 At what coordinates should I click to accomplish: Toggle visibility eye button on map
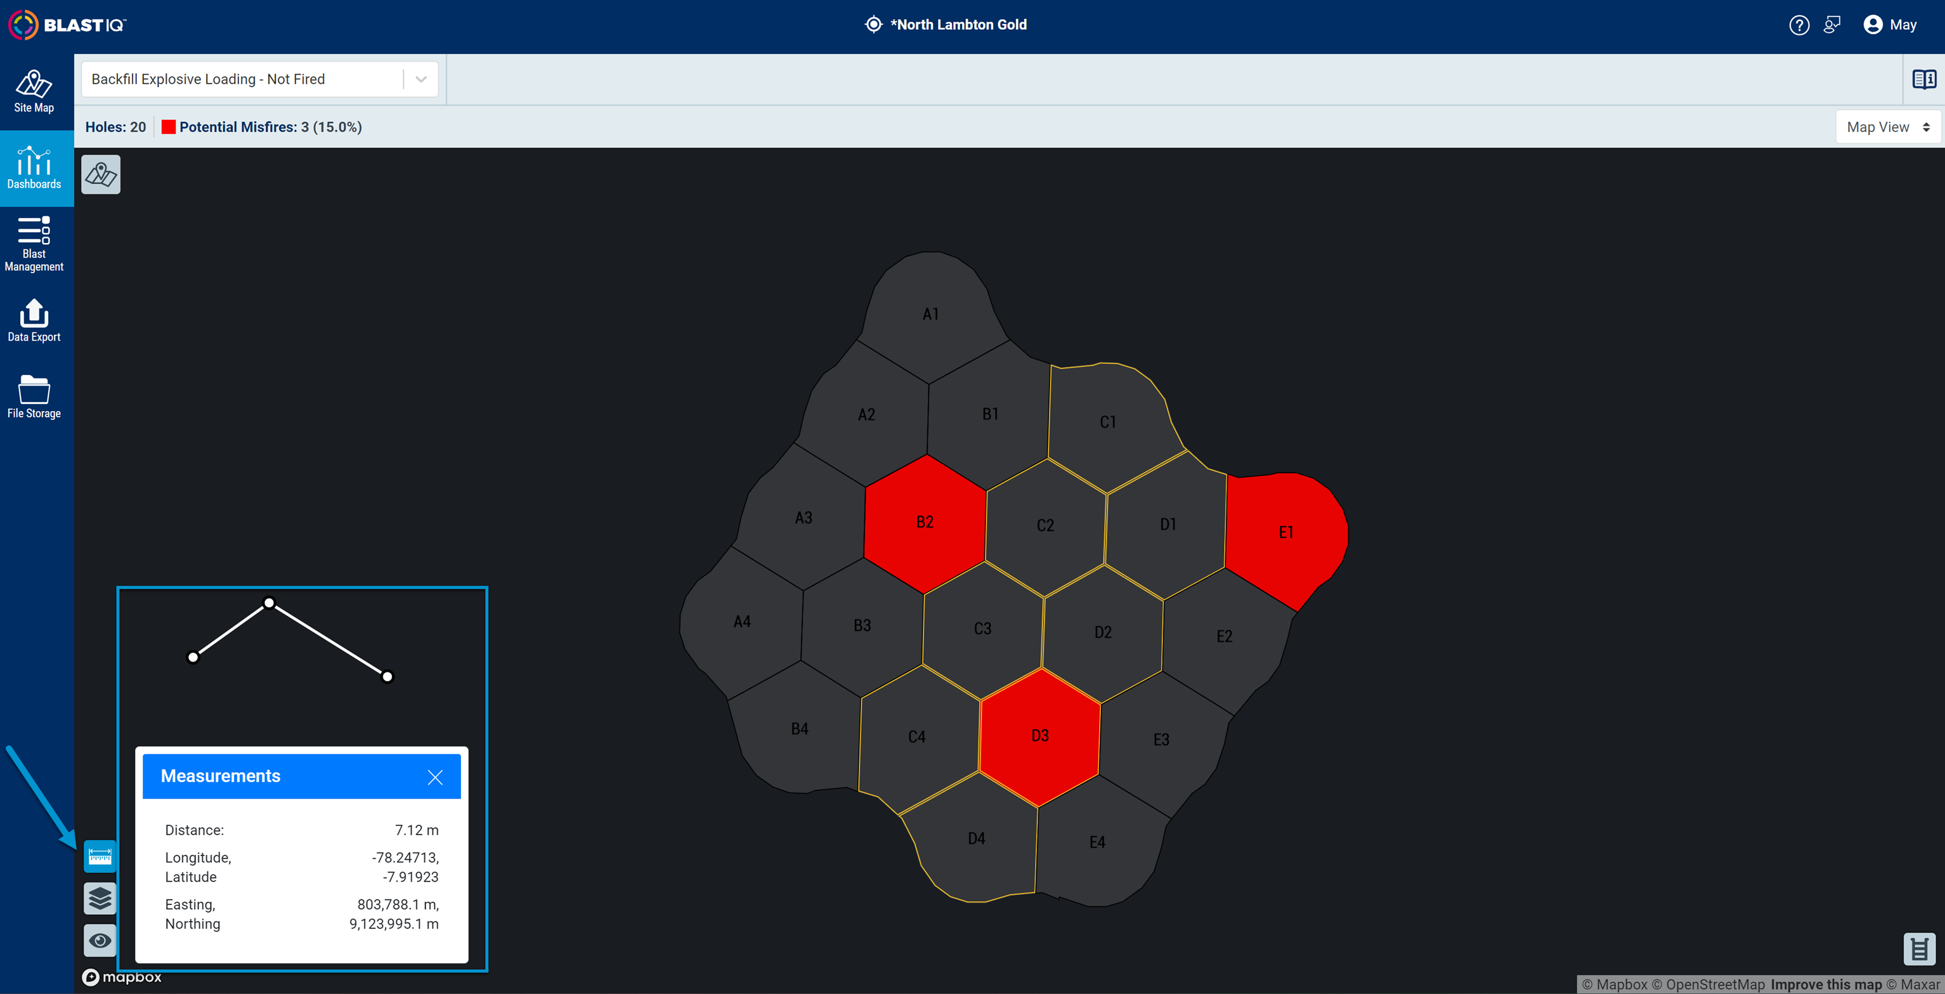(x=100, y=940)
